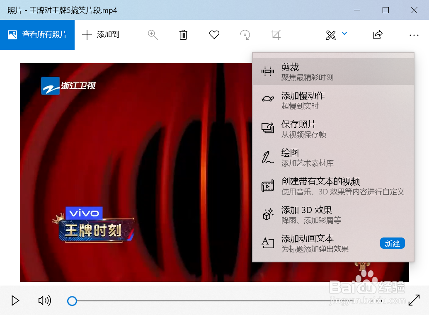Image resolution: width=429 pixels, height=315 pixels.
Task: Click the 添加到 add-to button
Action: tap(101, 35)
